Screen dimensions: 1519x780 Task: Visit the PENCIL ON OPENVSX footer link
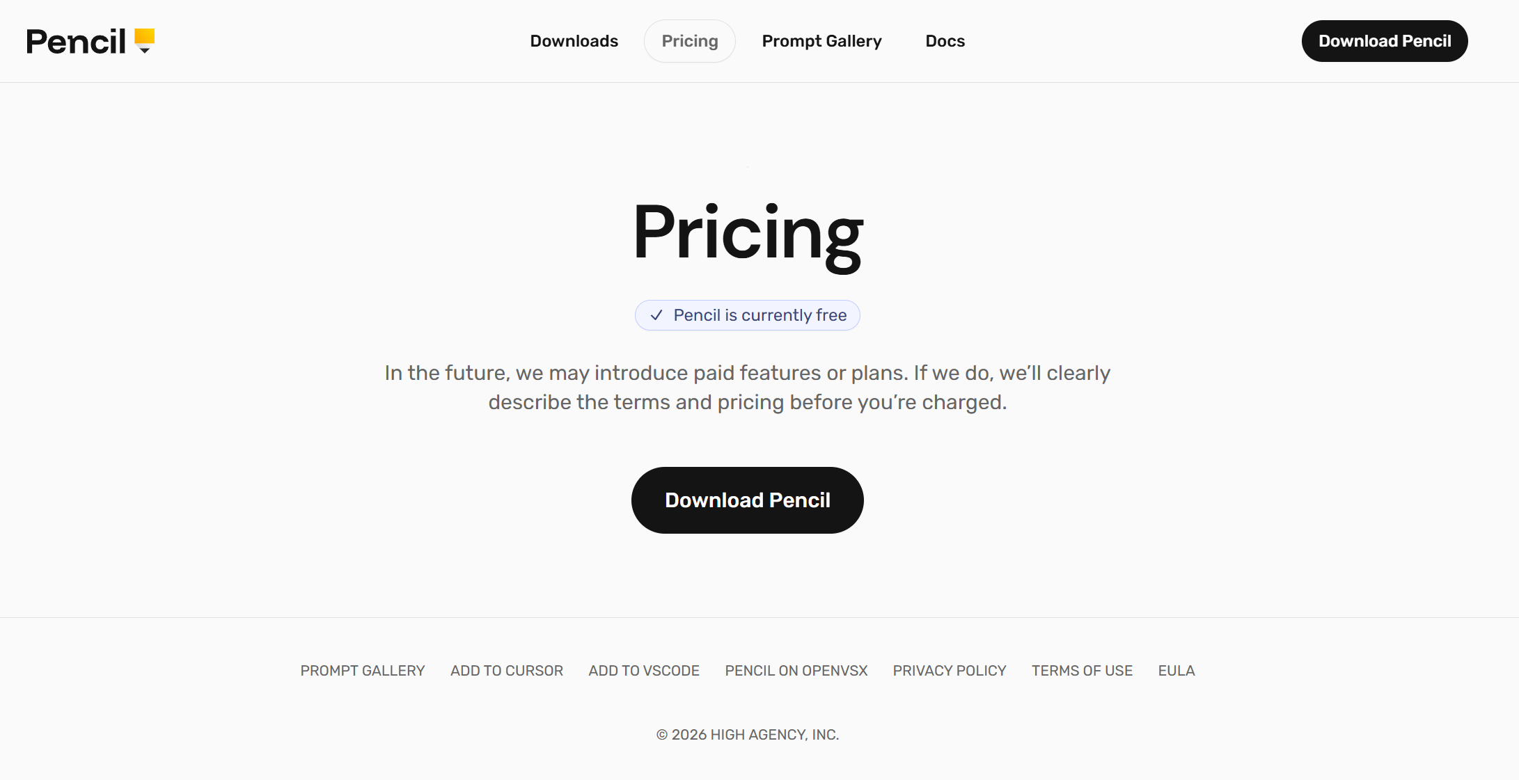[x=796, y=671]
